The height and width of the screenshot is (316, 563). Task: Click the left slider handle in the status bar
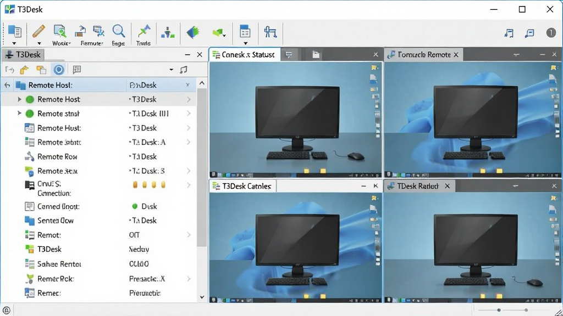pyautogui.click(x=499, y=310)
